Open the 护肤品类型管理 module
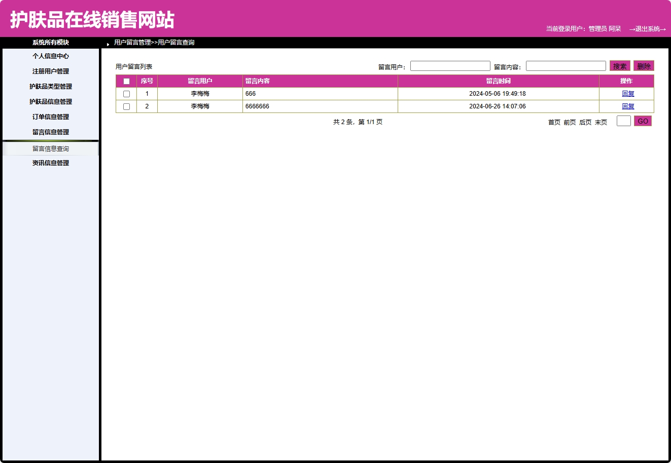 point(50,86)
